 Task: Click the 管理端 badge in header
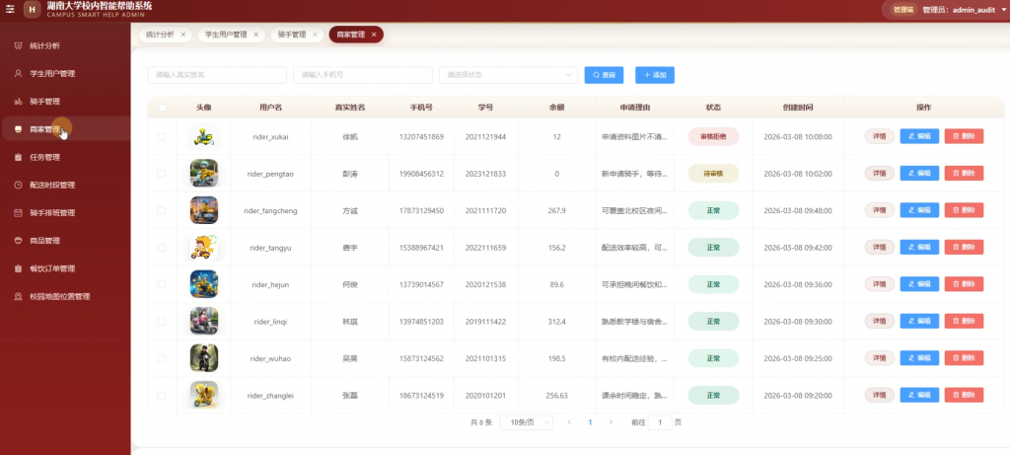(x=903, y=10)
